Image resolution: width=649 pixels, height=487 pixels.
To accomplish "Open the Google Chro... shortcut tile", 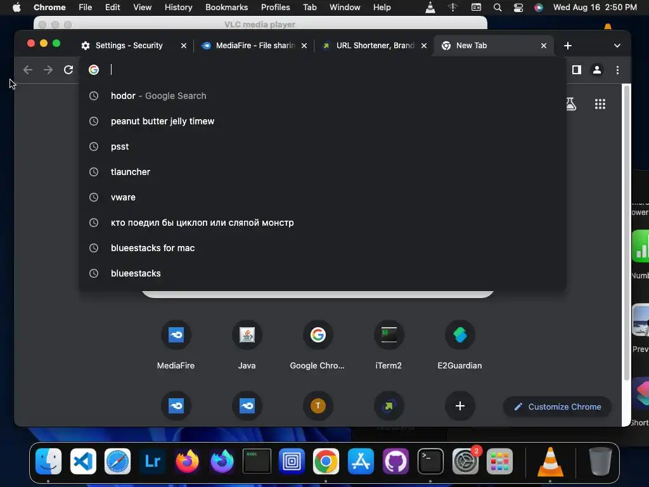I will pos(318,345).
